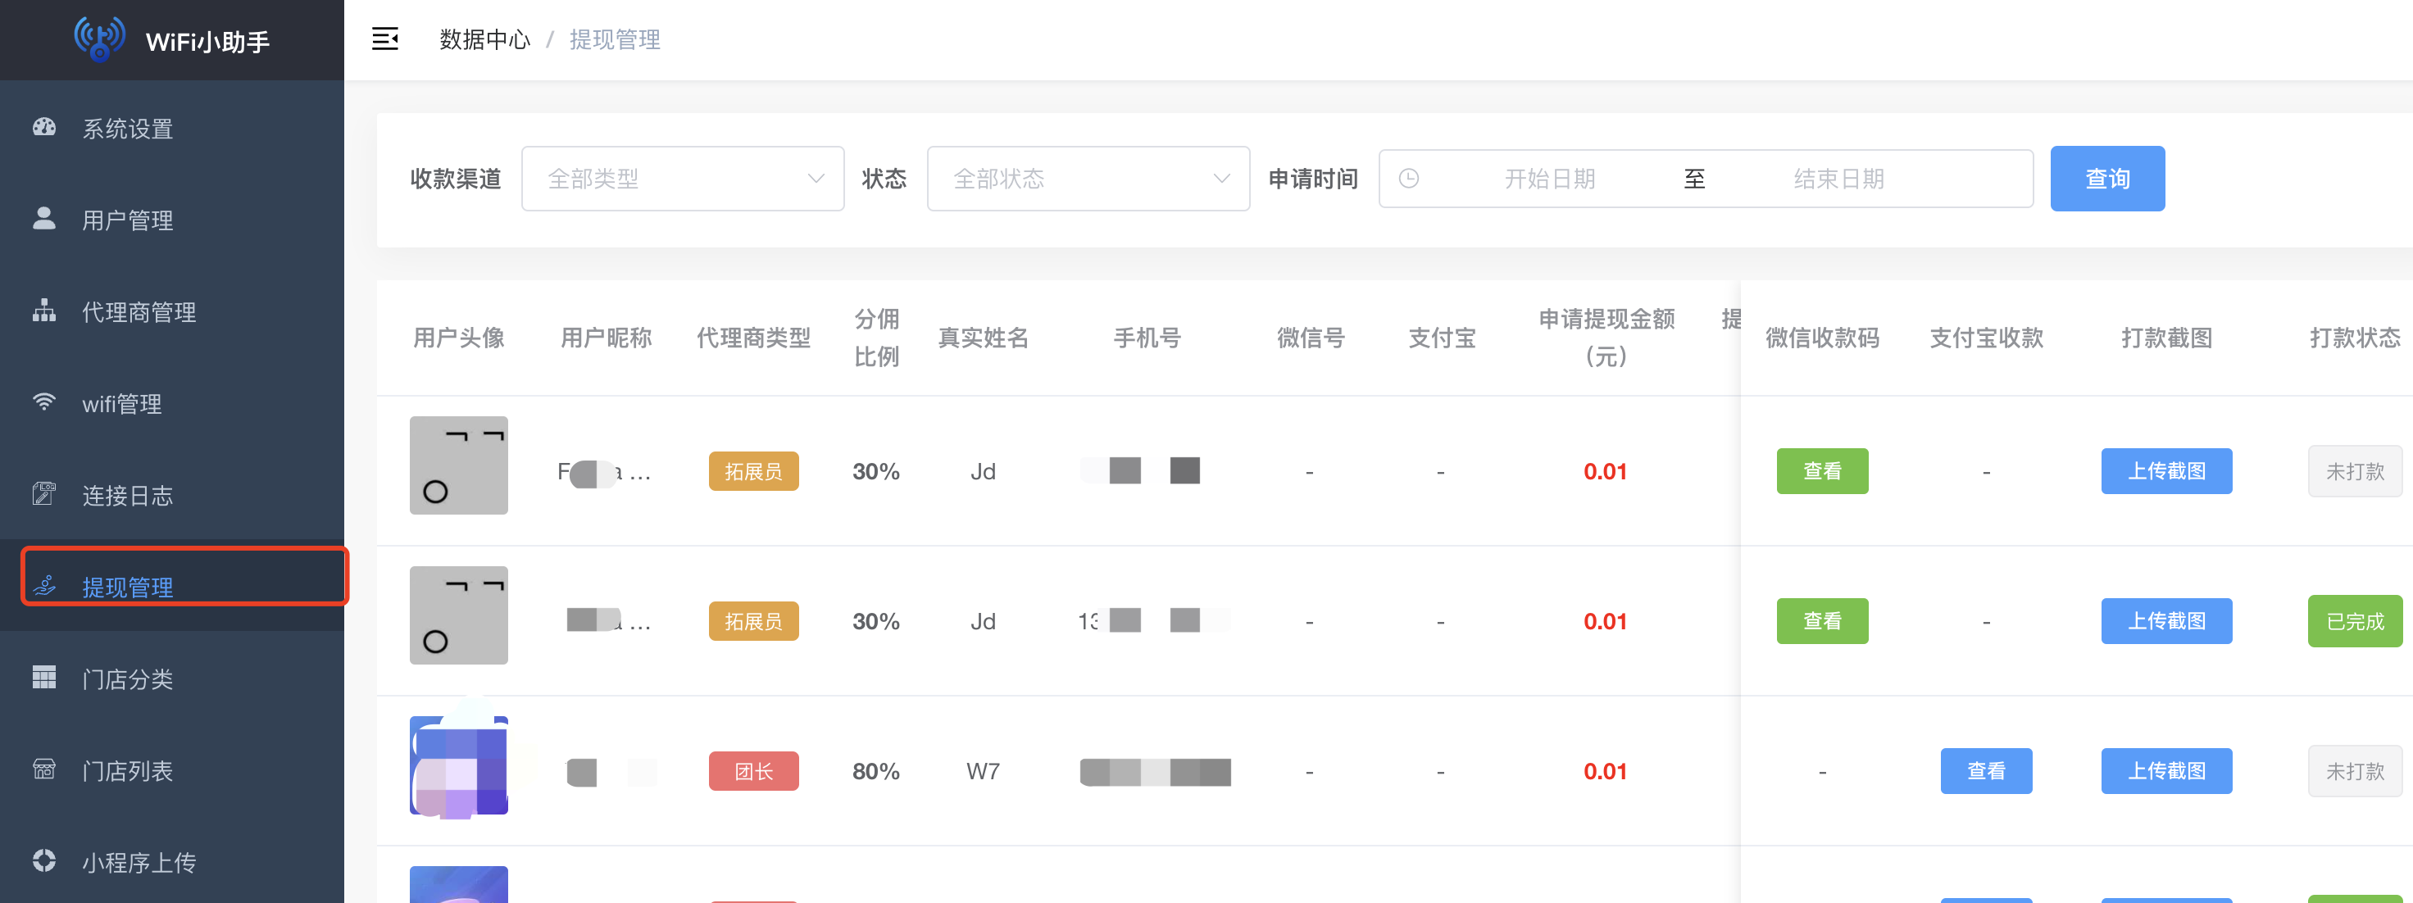This screenshot has width=2413, height=903.
Task: Click the 小程序上传 circular icon
Action: (44, 861)
